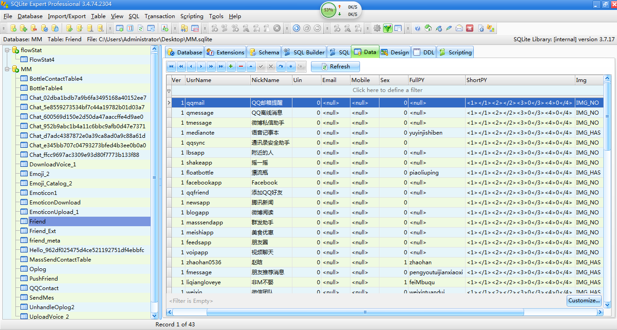Select the BottleTable4 table in tree
617x330 pixels.
[x=46, y=88]
